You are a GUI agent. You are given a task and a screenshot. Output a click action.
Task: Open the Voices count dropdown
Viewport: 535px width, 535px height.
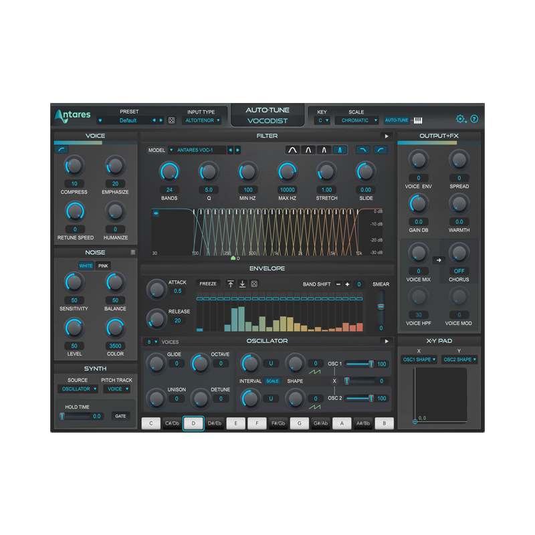tap(152, 342)
